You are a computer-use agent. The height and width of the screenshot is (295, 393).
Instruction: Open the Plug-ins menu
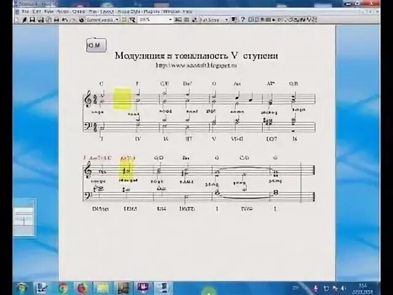click(152, 12)
